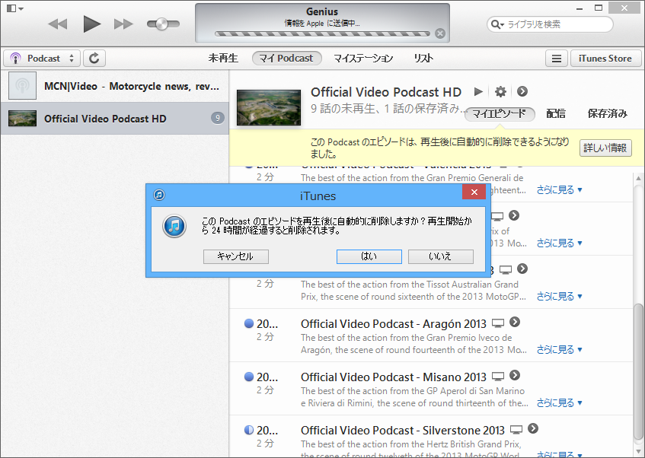Viewport: 645px width, 458px height.
Task: Cancel Genius upload with the X icon
Action: 440,33
